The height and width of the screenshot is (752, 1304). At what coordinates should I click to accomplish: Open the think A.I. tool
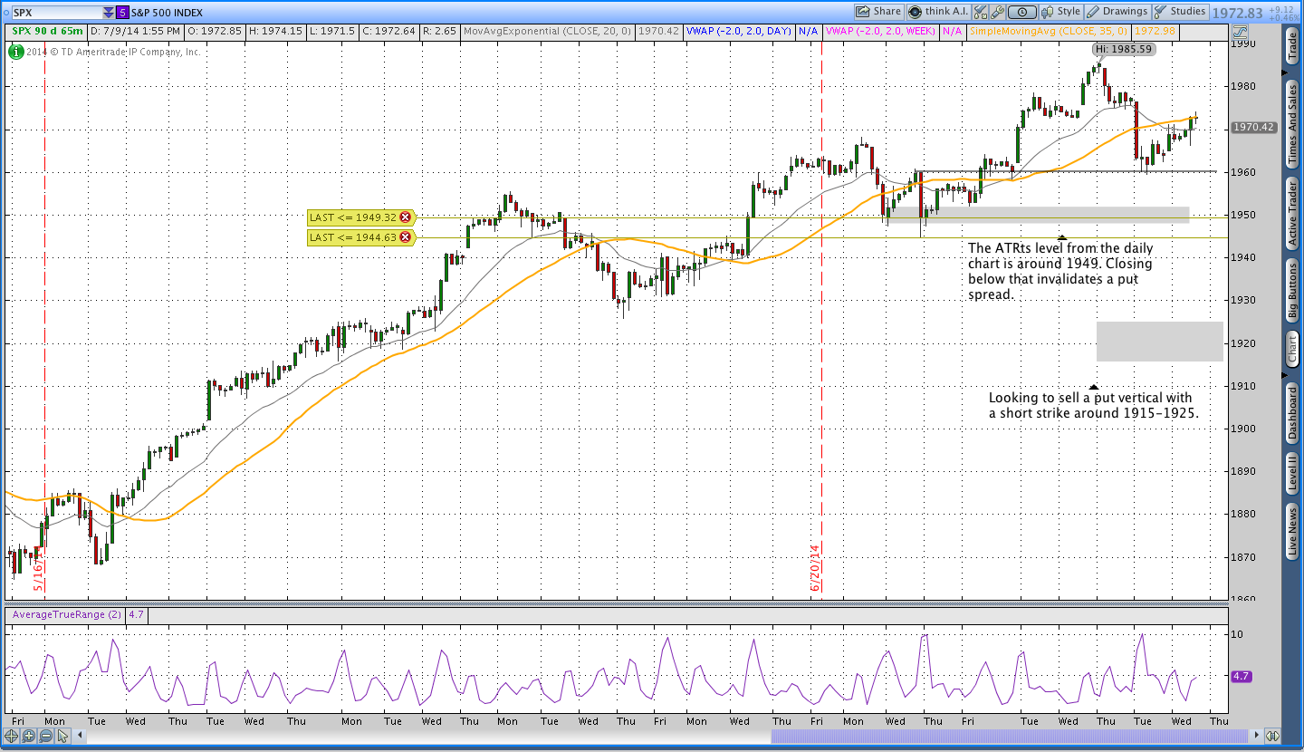coord(938,12)
